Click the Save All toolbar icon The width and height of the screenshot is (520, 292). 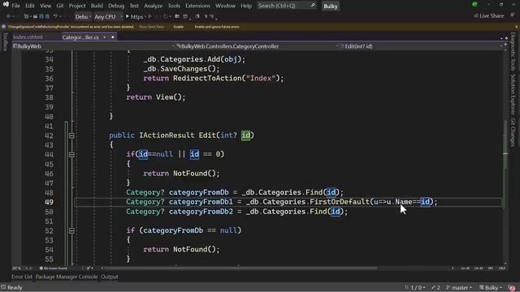47,16
